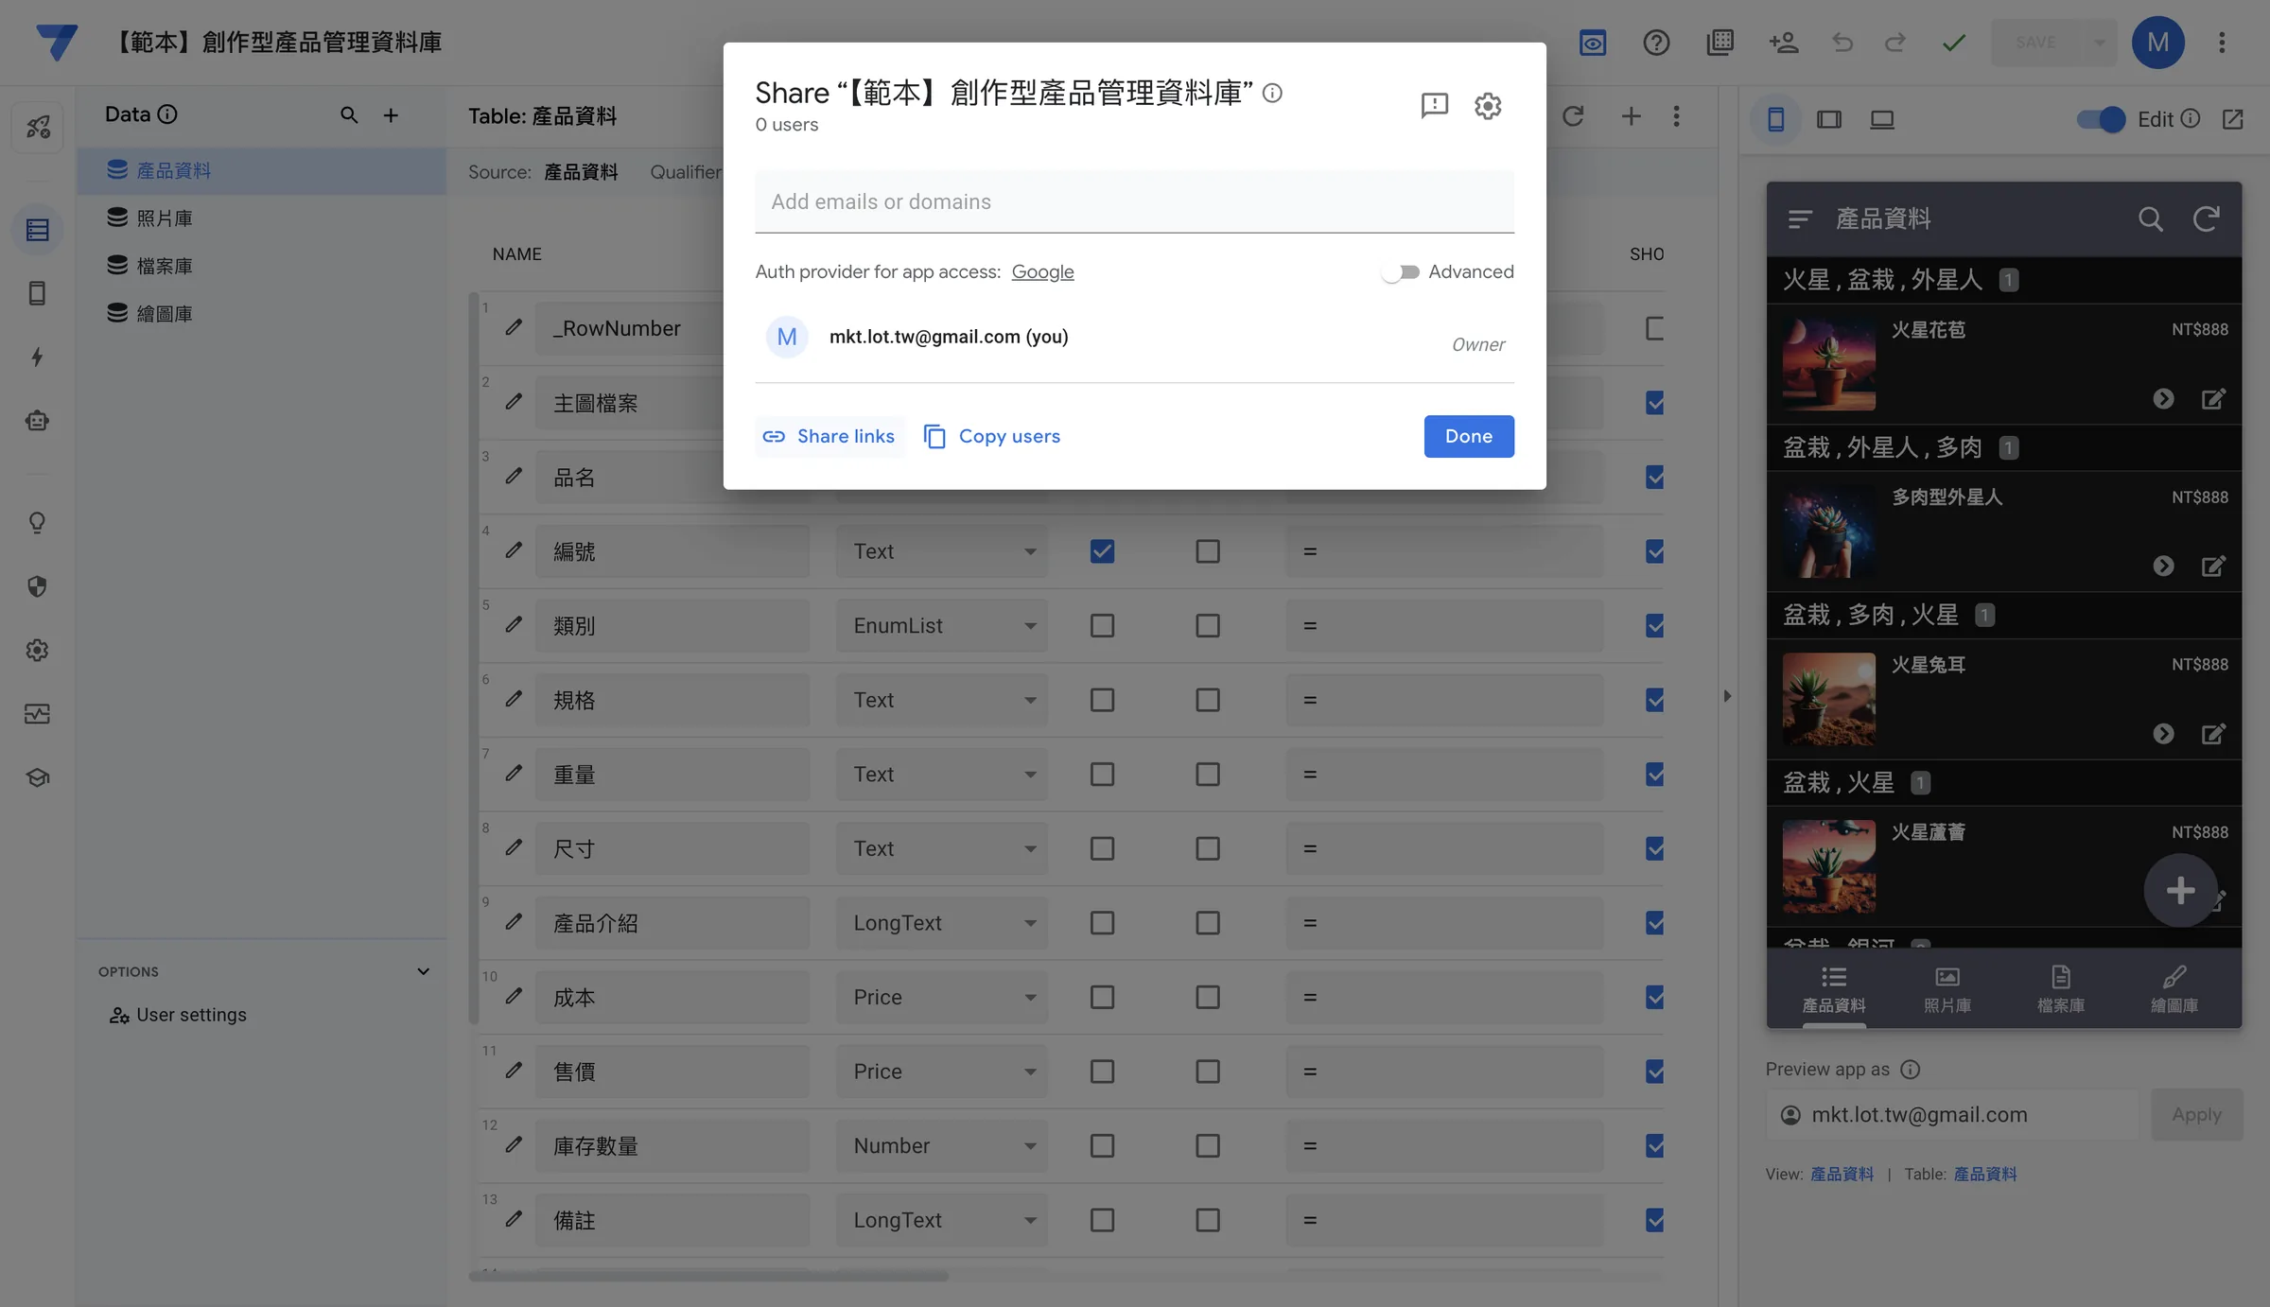The height and width of the screenshot is (1307, 2270).
Task: Uncheck the key checkbox for 編號
Action: point(1102,551)
